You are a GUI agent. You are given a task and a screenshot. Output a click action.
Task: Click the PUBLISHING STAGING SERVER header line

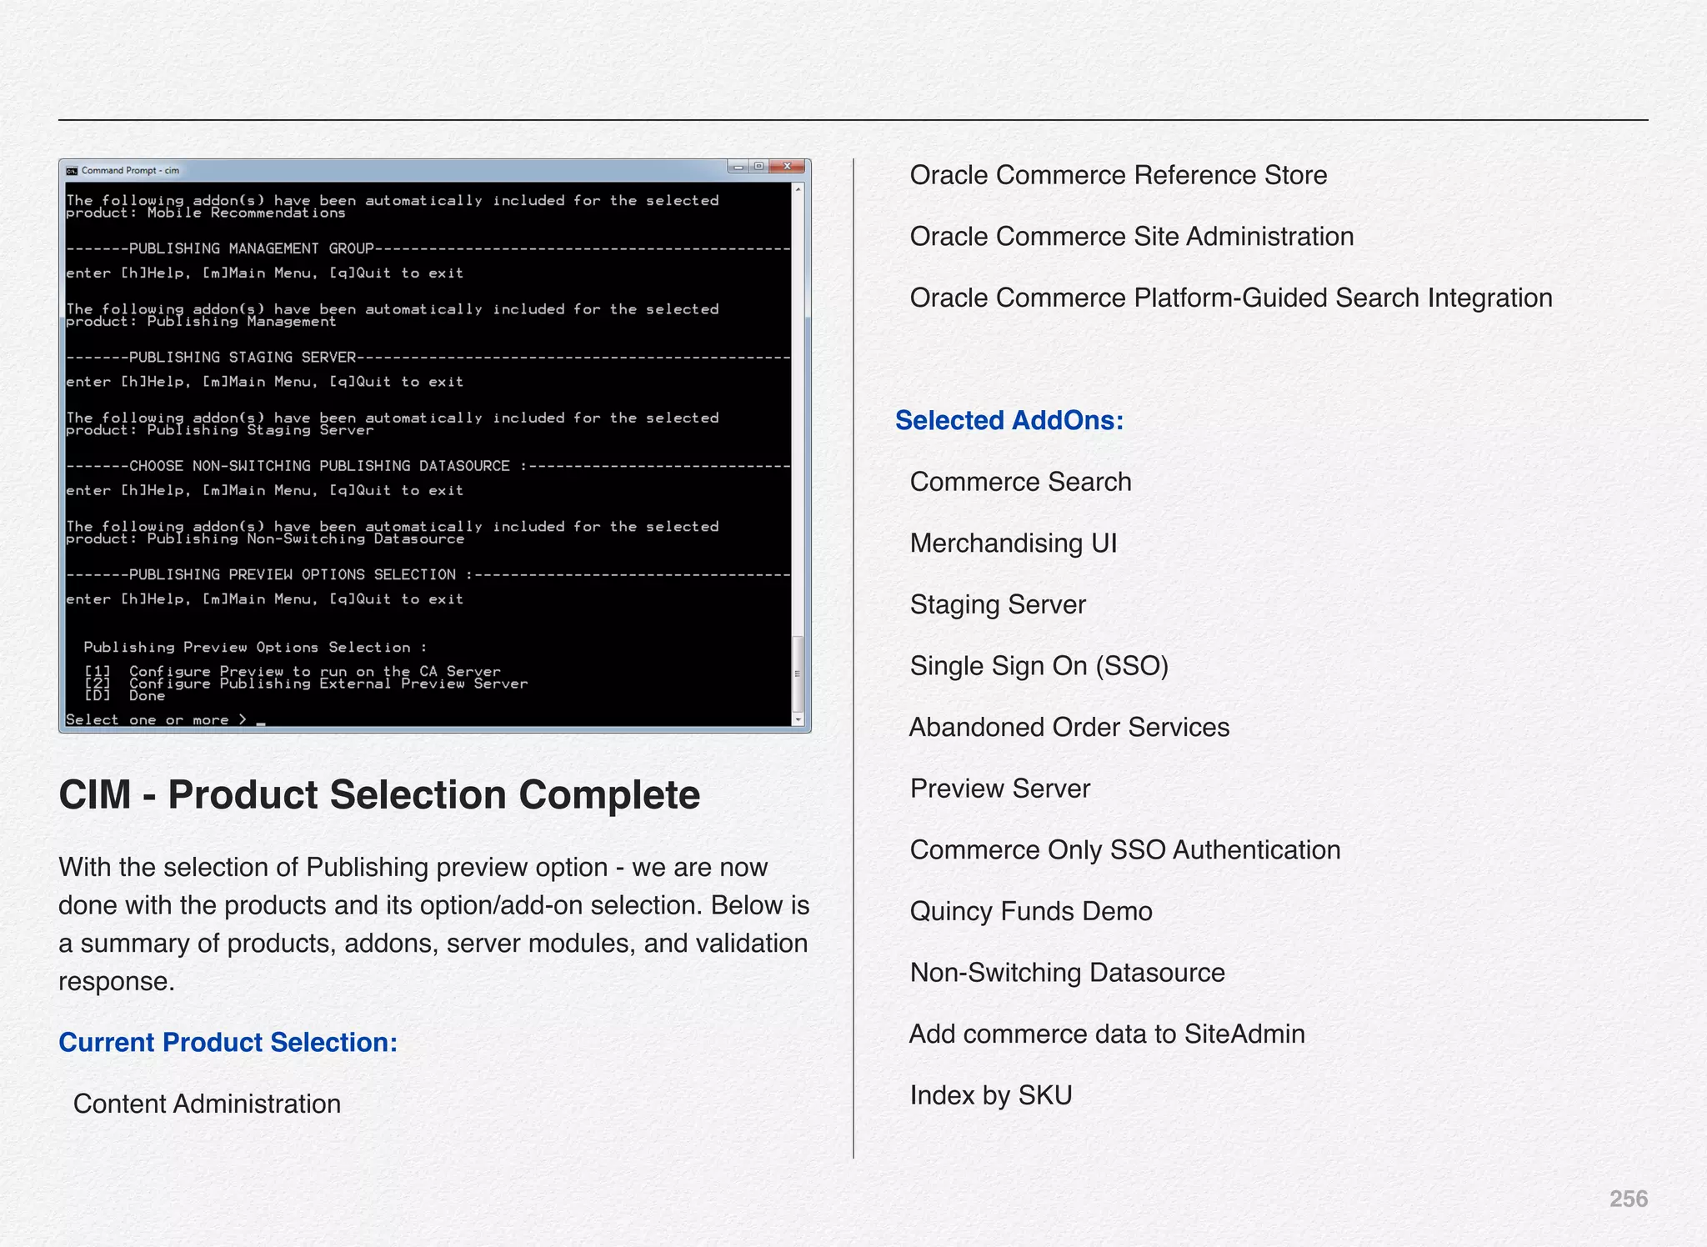[428, 358]
